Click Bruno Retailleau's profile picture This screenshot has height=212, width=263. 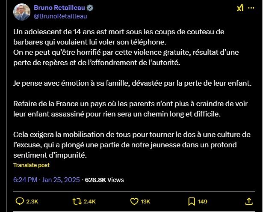pos(21,12)
